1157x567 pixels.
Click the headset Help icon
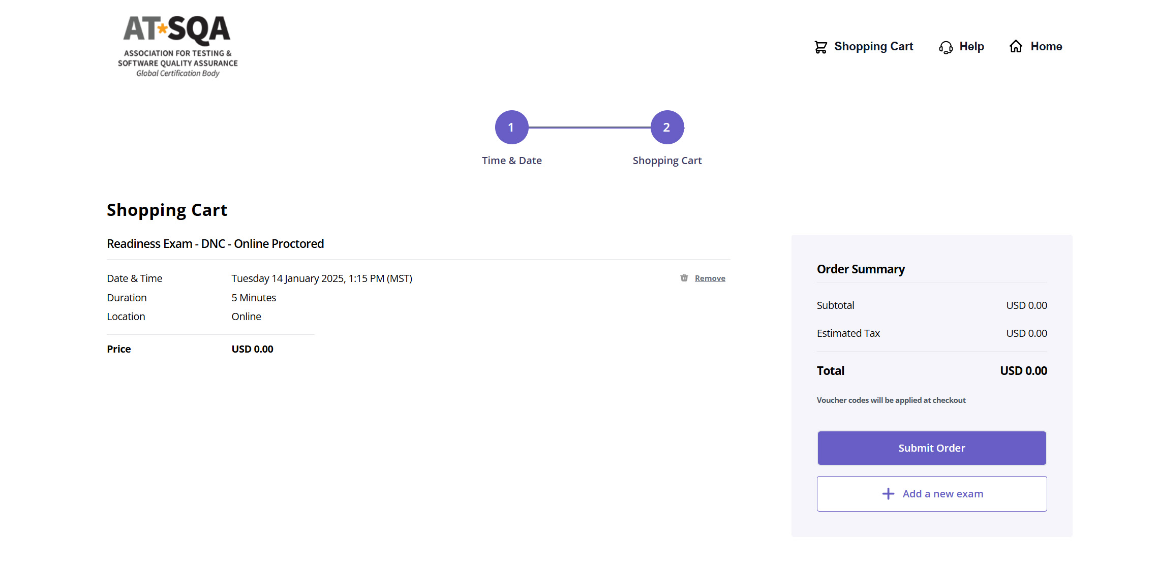946,47
